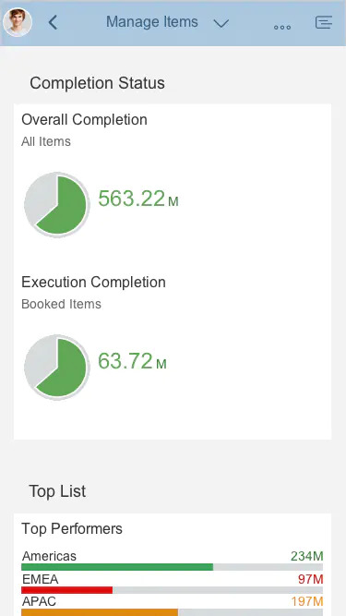Click the Execution Completion pie chart

tap(57, 367)
